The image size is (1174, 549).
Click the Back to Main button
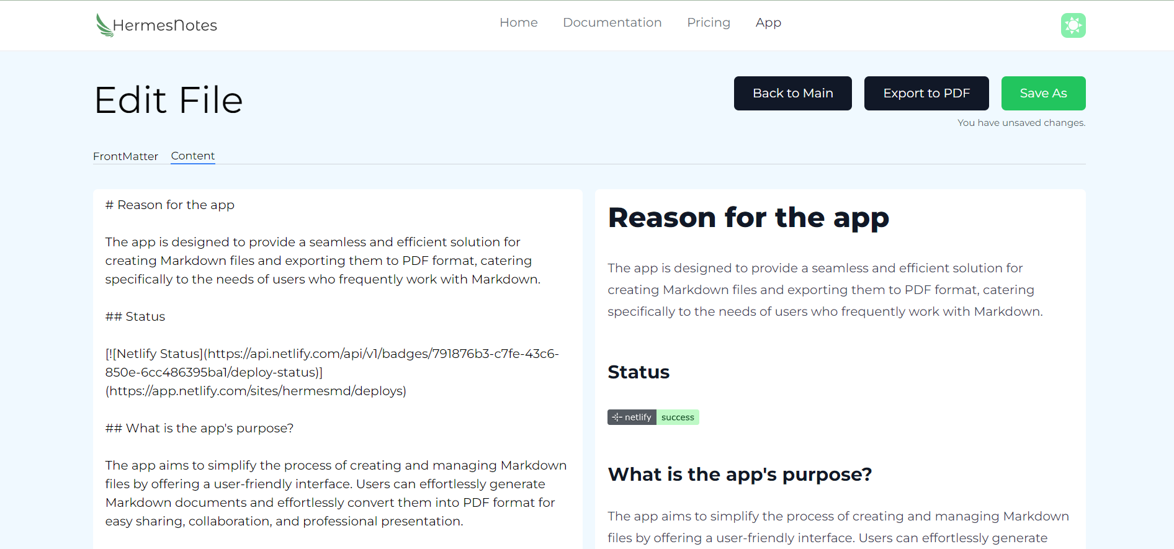793,94
